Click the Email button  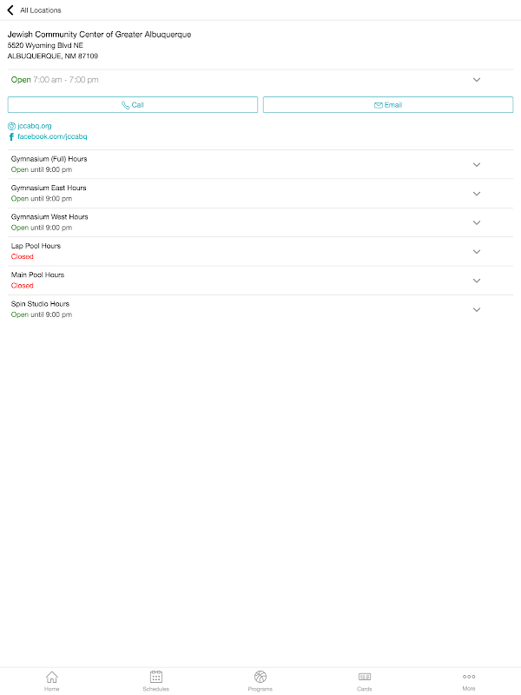tap(388, 105)
